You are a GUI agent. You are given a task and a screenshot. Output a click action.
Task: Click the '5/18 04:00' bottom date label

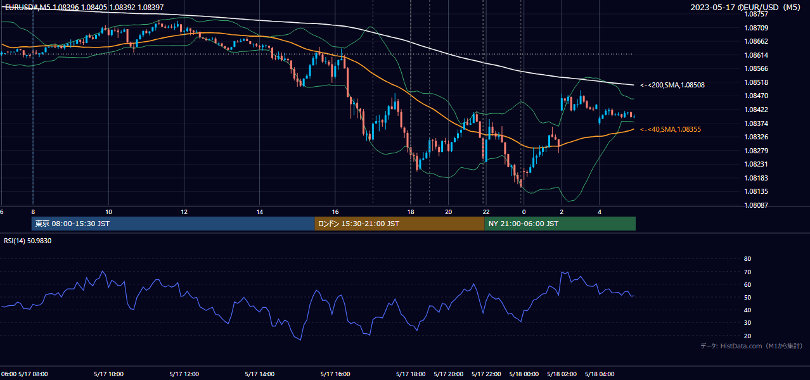(600, 374)
